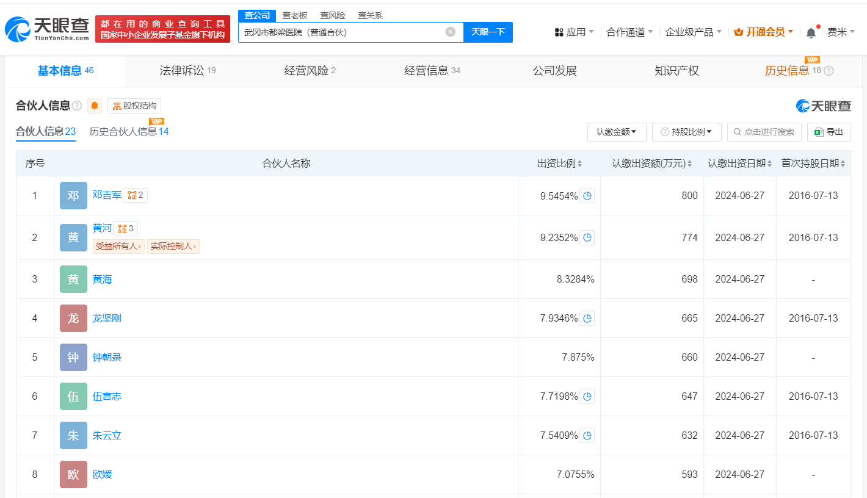Open pie chart icon for 邓吉军's share
The image size is (867, 498).
click(587, 196)
